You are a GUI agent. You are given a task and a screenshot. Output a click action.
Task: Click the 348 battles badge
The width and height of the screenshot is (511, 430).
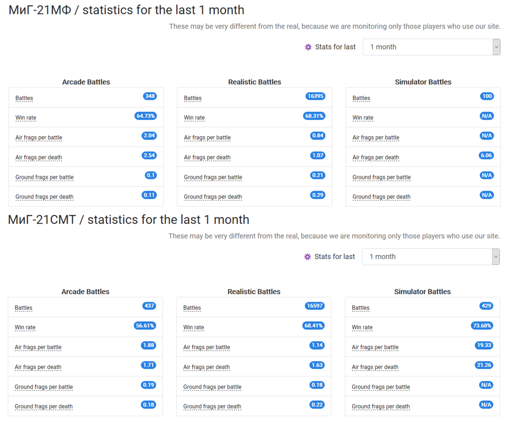150,96
